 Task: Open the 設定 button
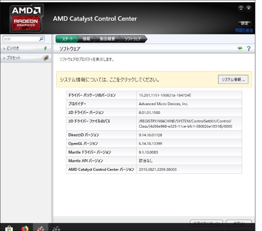244,23
